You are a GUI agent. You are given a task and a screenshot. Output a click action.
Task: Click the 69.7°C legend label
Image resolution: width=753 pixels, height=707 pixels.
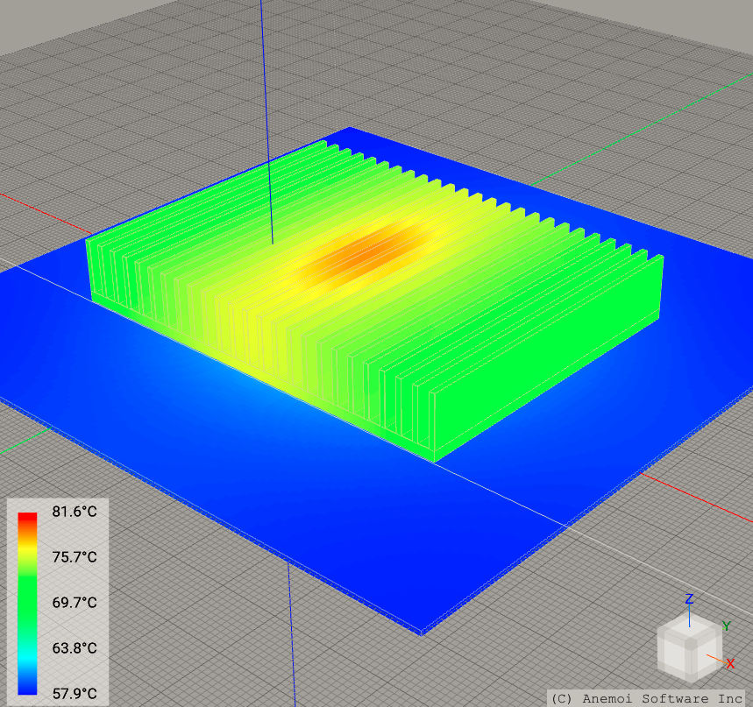click(x=75, y=603)
